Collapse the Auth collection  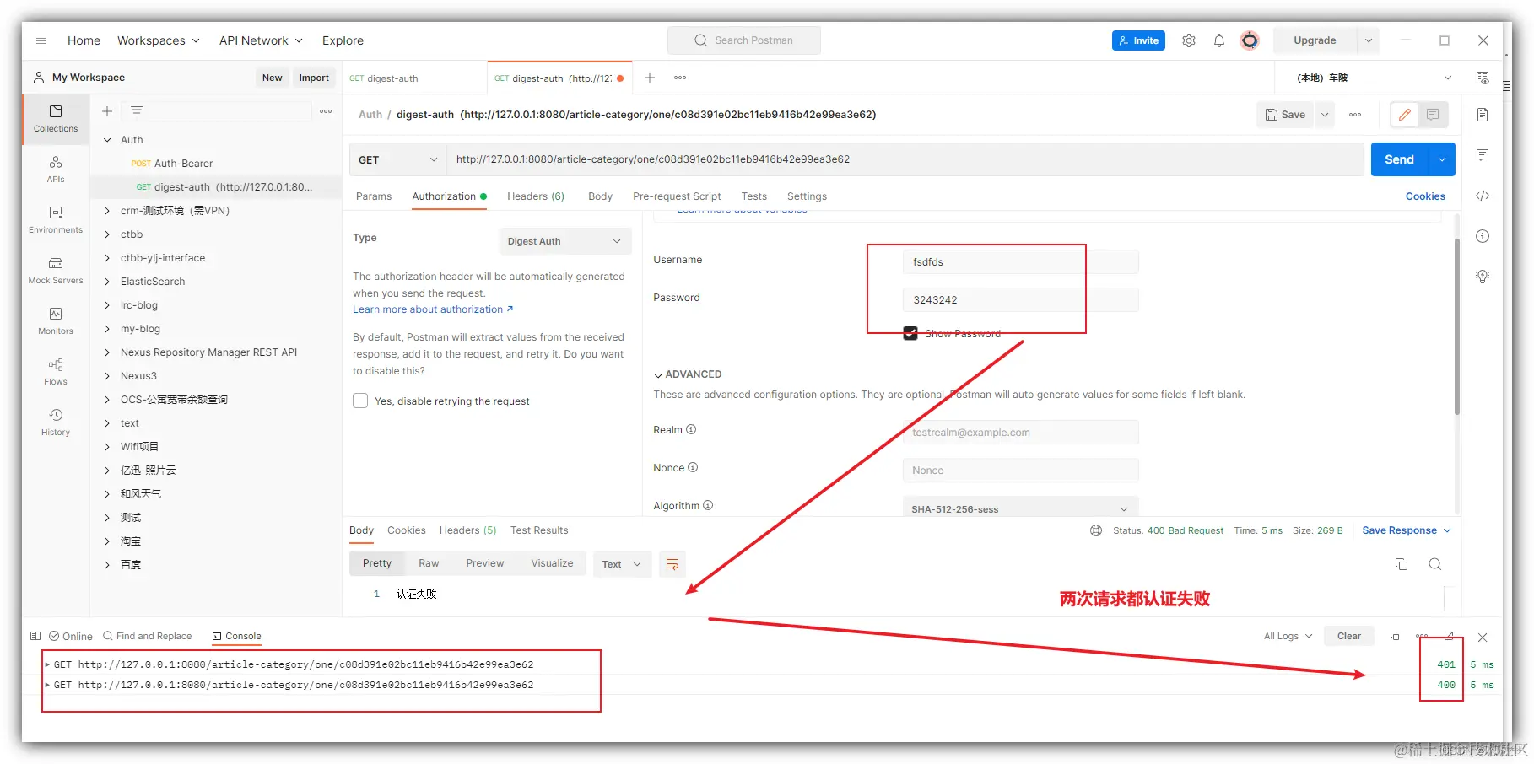(x=107, y=140)
